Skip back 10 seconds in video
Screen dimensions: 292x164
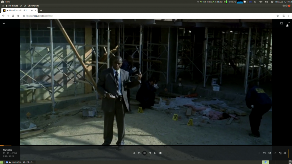(139, 153)
